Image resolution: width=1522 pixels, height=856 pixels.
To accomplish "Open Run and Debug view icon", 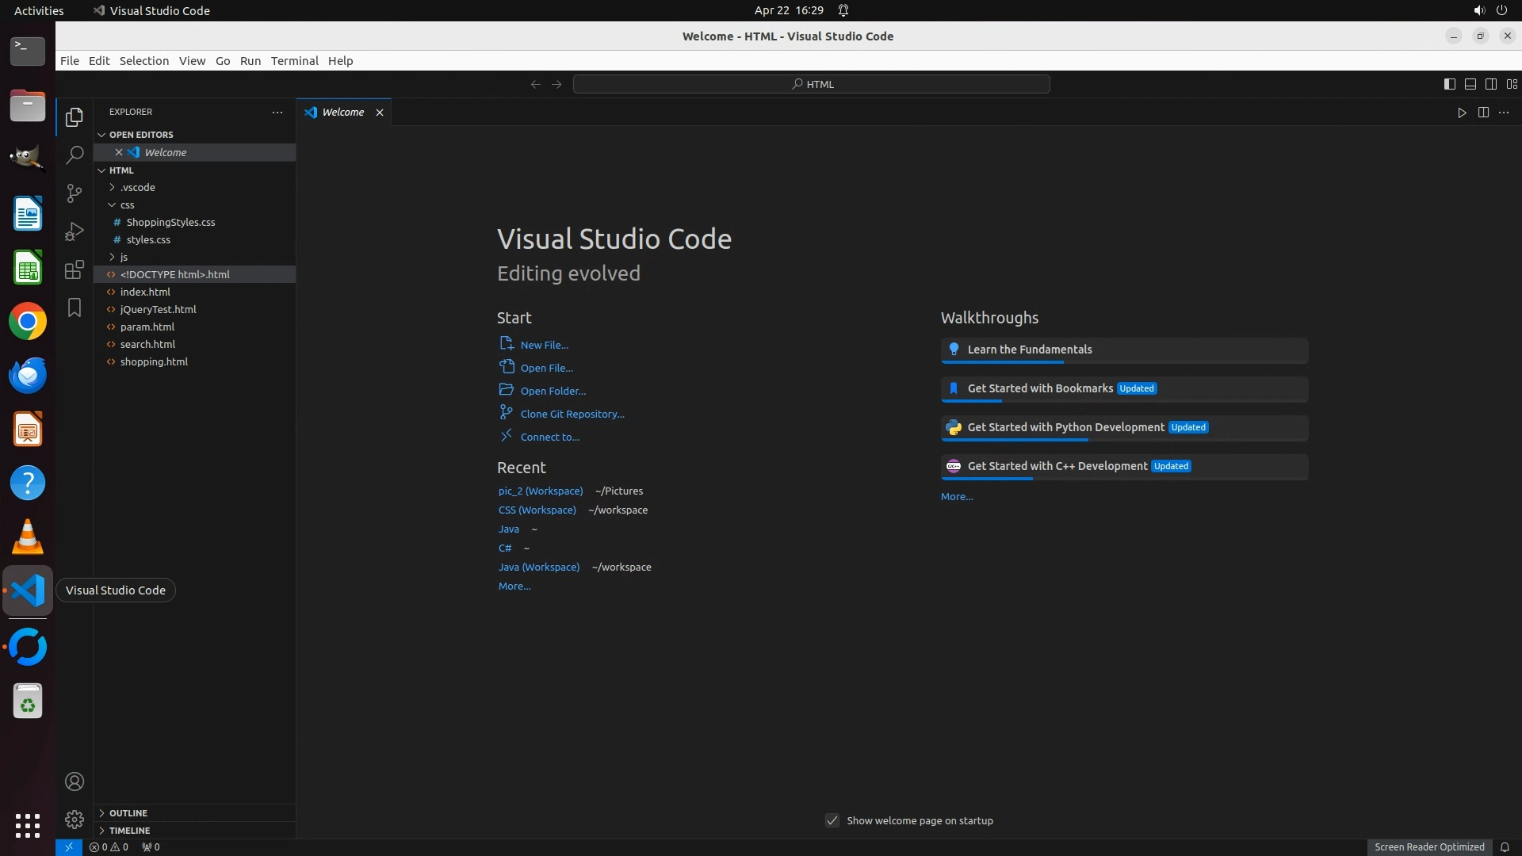I will pos(75,231).
